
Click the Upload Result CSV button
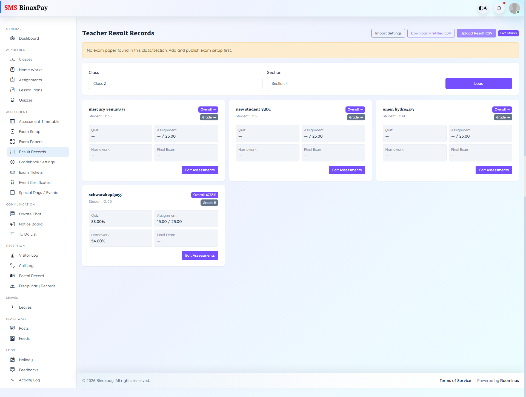click(476, 33)
